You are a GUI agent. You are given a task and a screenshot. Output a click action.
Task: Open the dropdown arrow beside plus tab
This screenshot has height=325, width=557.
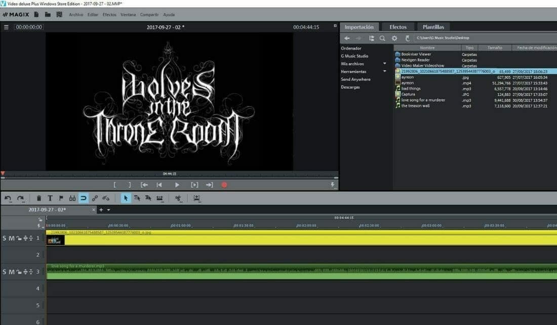(108, 210)
